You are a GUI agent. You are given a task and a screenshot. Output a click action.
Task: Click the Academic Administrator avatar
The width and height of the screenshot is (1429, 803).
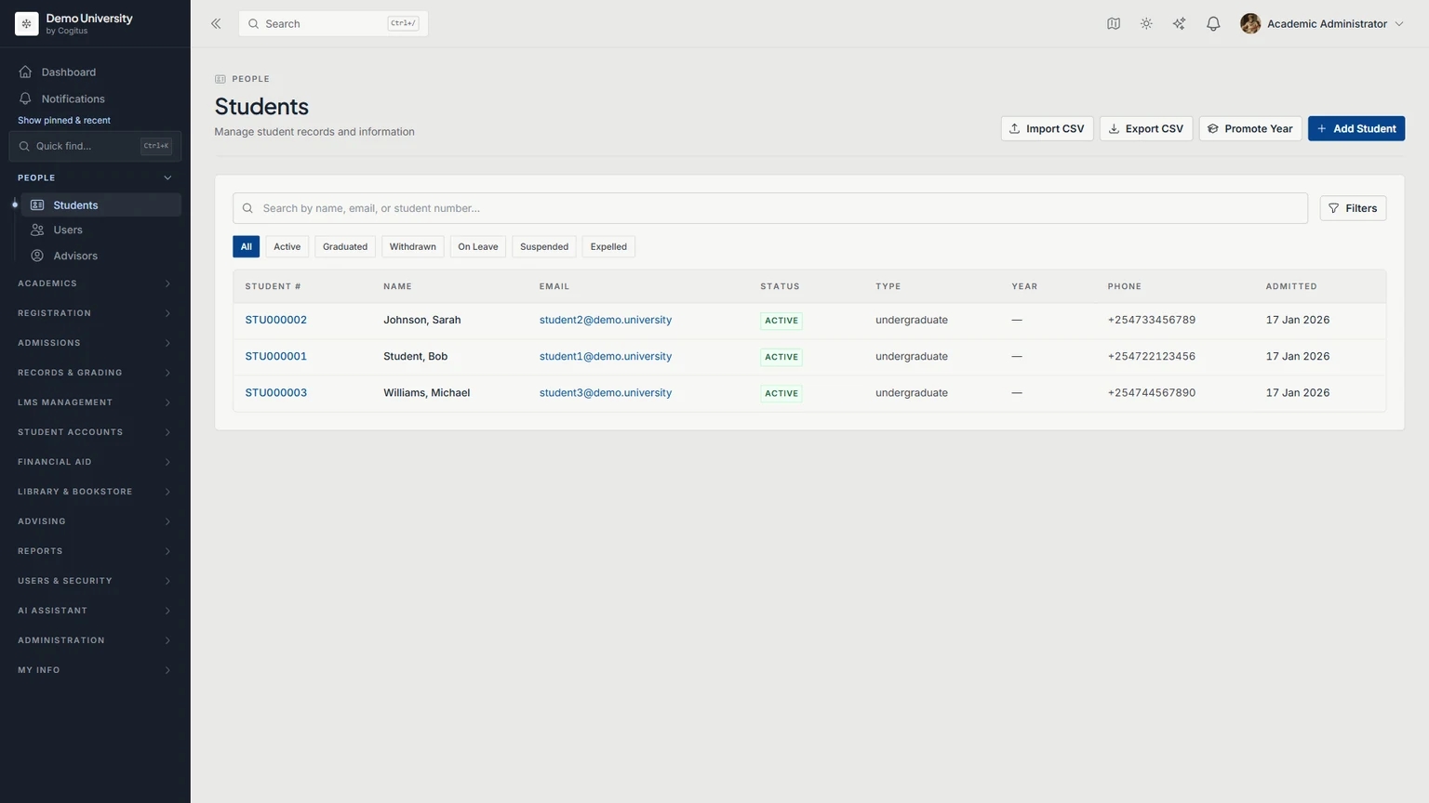click(x=1250, y=24)
